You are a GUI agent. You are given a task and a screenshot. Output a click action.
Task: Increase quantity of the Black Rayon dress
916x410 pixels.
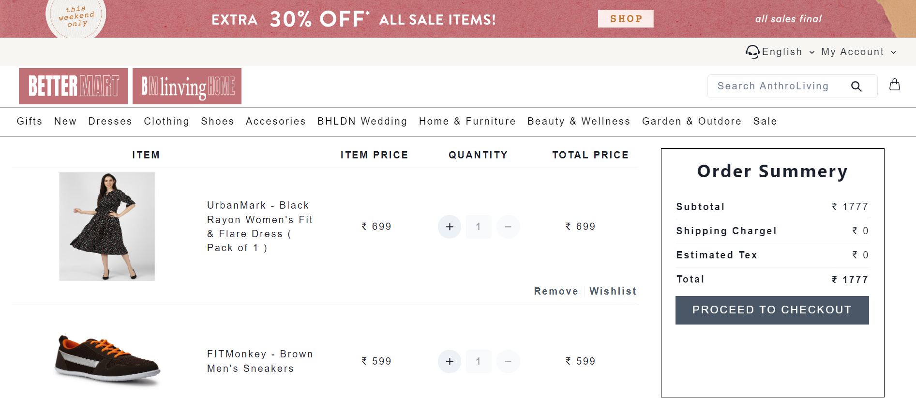(450, 226)
